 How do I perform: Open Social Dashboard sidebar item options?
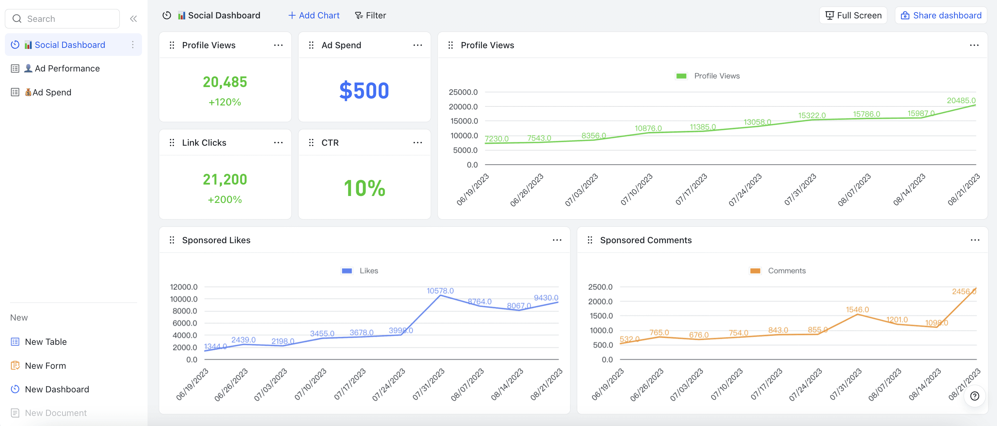coord(133,45)
